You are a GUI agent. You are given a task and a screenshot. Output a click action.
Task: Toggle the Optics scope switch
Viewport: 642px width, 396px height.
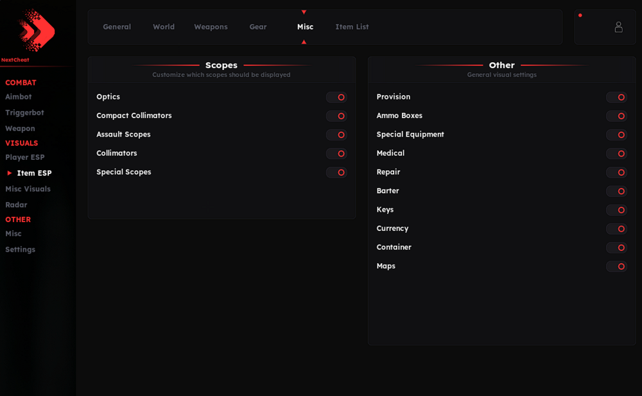336,97
